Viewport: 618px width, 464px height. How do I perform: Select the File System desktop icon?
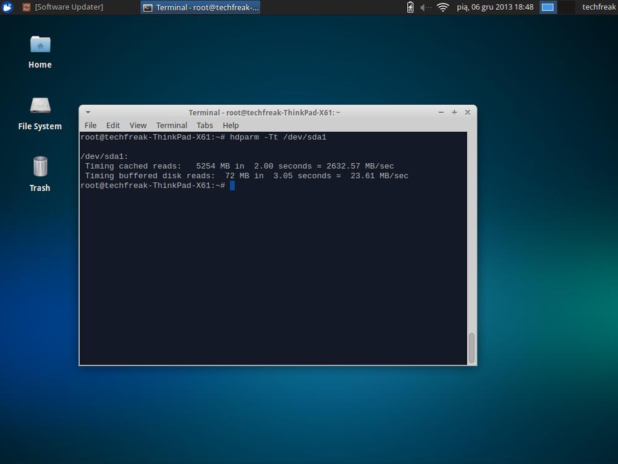coord(40,114)
